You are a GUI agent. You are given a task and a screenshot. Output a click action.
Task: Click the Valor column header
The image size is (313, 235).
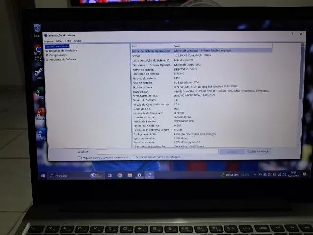pos(223,46)
